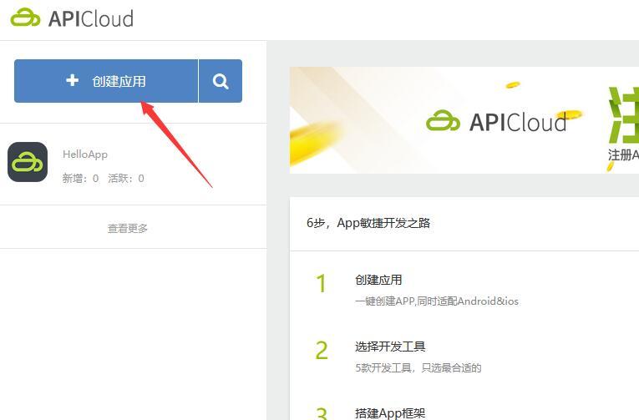Click the 活跃：0 statistic
Image resolution: width=639 pixels, height=420 pixels.
coord(126,178)
